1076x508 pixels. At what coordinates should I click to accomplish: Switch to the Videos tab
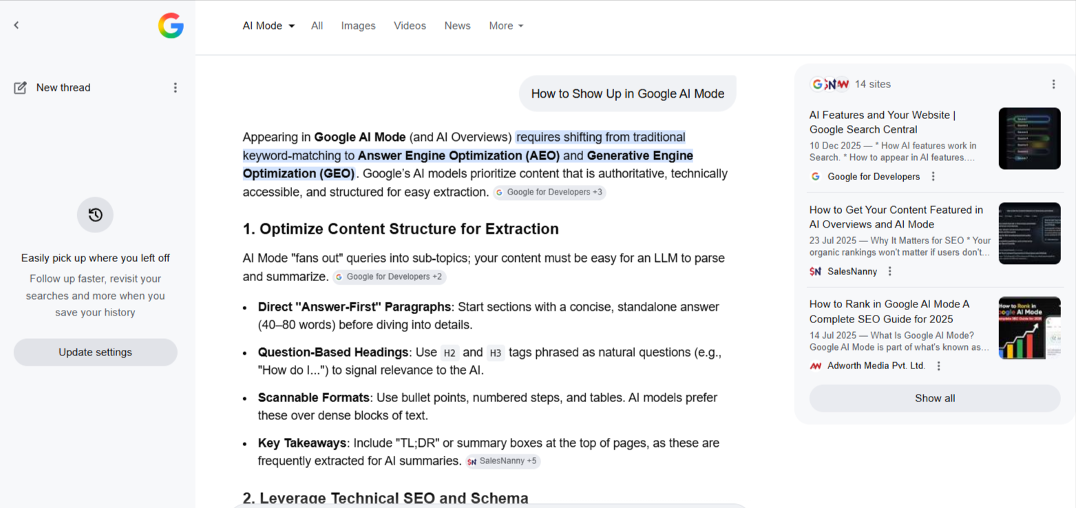(x=410, y=26)
